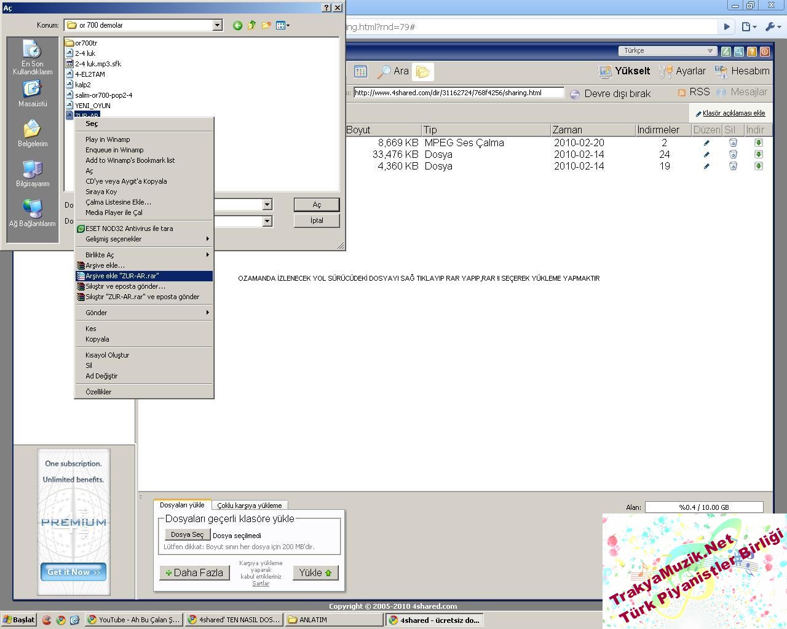Click the Dosya Seç button
The image size is (787, 629).
pos(187,535)
